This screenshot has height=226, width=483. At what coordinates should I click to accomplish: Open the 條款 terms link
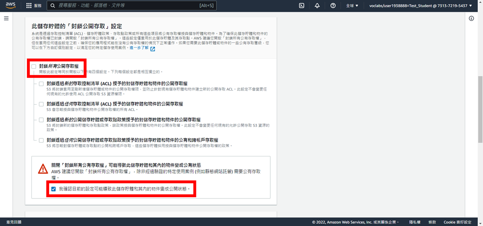[432, 222]
